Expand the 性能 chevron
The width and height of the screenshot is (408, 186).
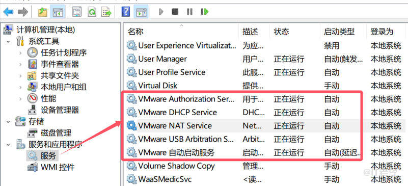pos(20,98)
